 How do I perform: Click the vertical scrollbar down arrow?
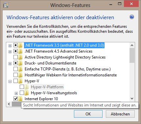tap(132, 99)
